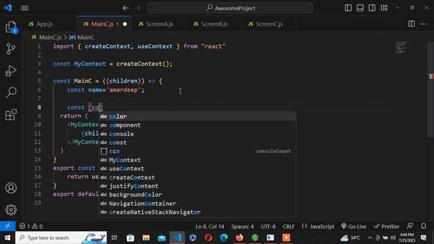Image resolution: width=434 pixels, height=244 pixels.
Task: Click Go Live in status bar
Action: 354,226
